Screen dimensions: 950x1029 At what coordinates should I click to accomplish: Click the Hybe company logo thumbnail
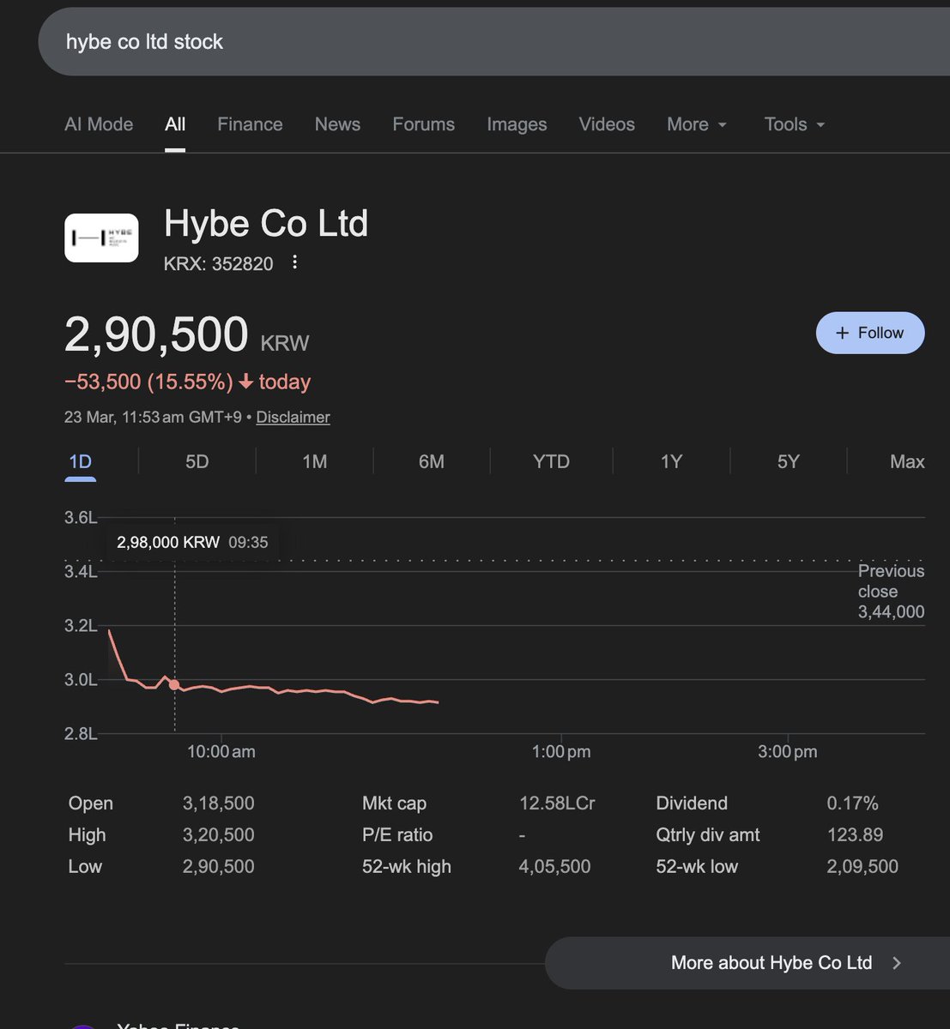101,238
